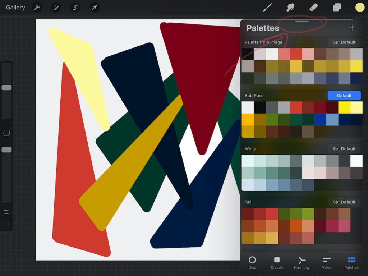
Task: Tap the undo arrow in the sidebar
Action: [x=6, y=212]
